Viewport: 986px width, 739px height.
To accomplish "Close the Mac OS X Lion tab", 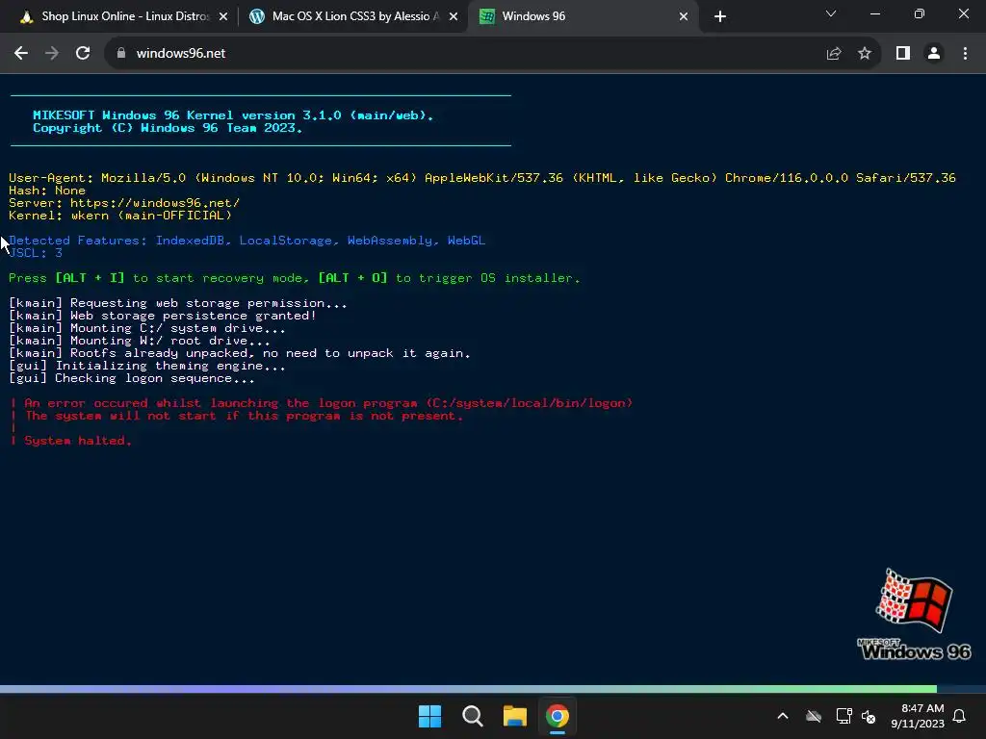I will click(x=454, y=17).
